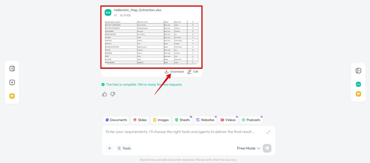Click the send arrow button
The height and width of the screenshot is (163, 370).
click(x=267, y=149)
